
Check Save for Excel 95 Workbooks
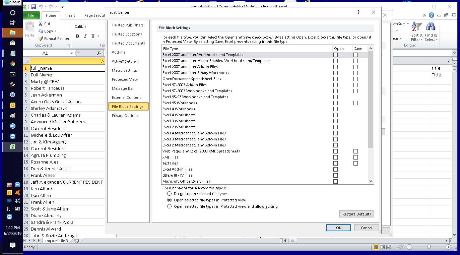point(355,103)
